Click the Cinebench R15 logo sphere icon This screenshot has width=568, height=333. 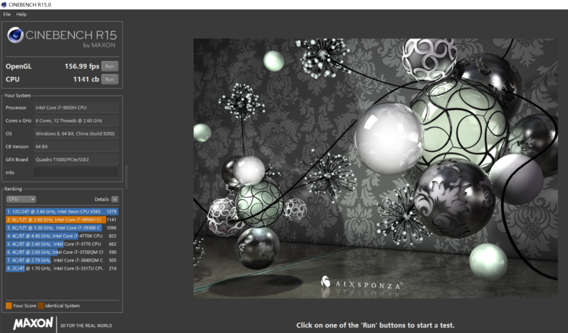(x=16, y=35)
